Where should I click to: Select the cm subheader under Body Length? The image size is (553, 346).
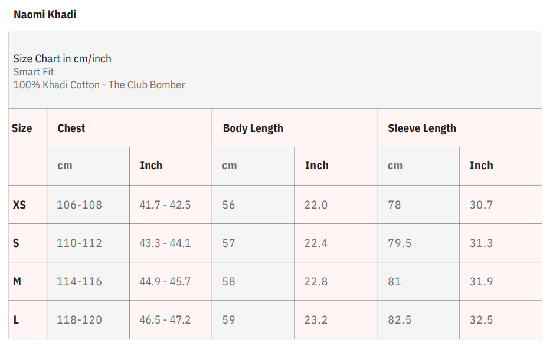coord(230,166)
